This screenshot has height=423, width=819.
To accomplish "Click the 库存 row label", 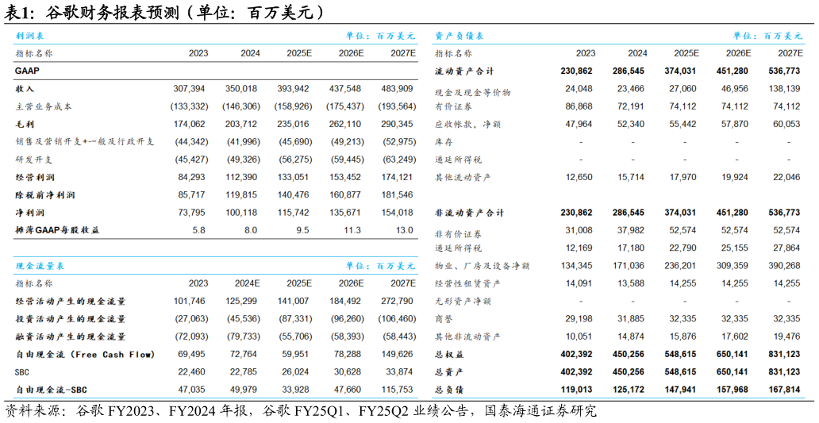I will pyautogui.click(x=444, y=141).
